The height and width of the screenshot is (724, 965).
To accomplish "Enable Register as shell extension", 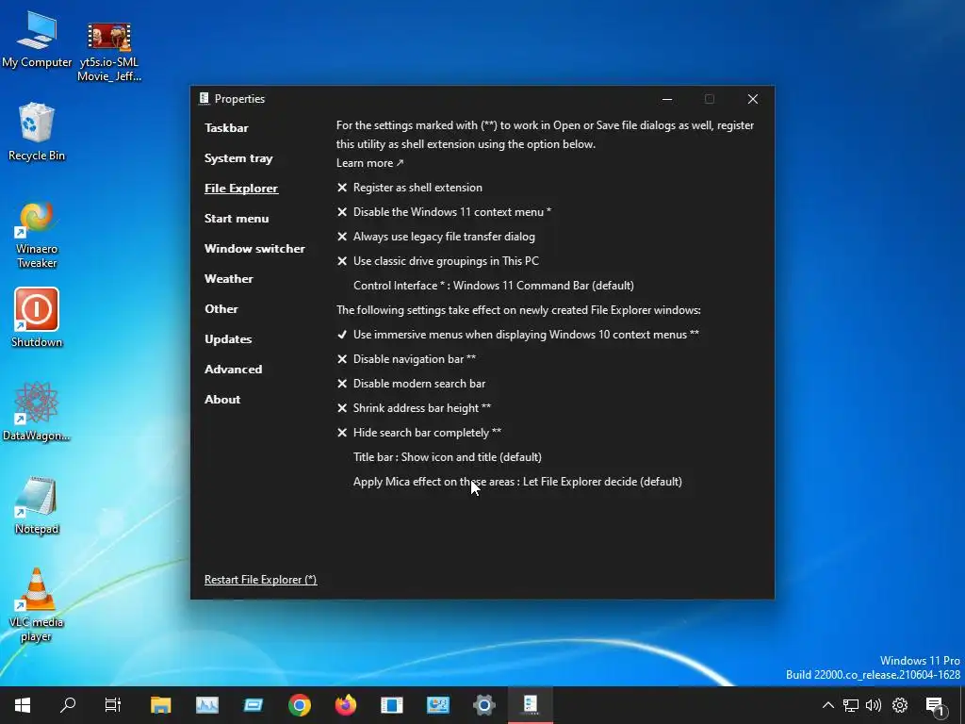I will (x=409, y=188).
